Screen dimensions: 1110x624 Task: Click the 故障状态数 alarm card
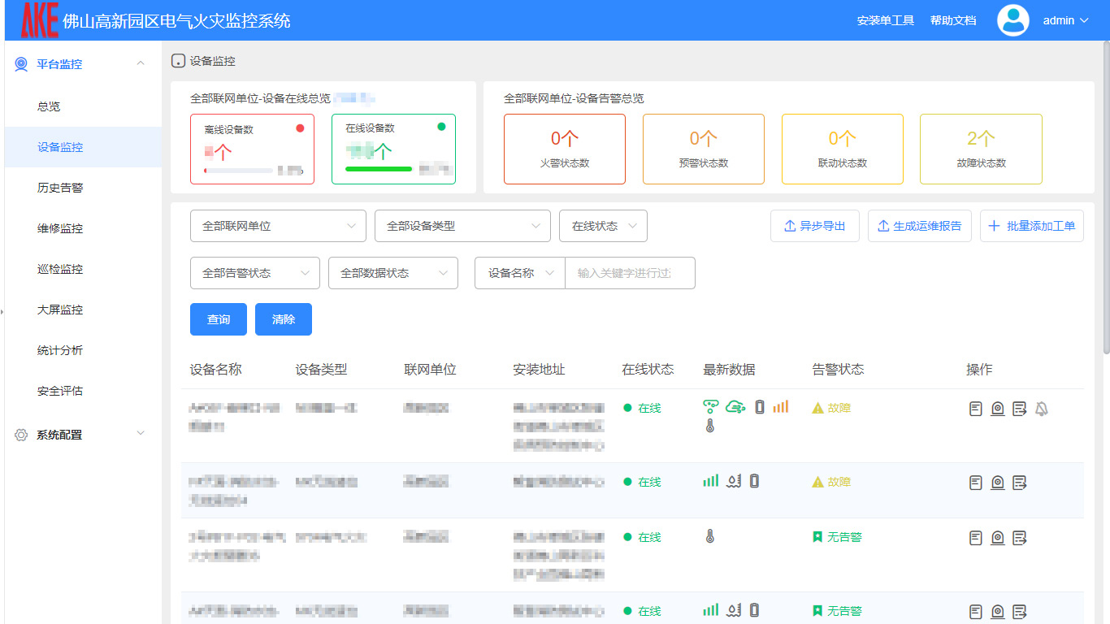(981, 149)
